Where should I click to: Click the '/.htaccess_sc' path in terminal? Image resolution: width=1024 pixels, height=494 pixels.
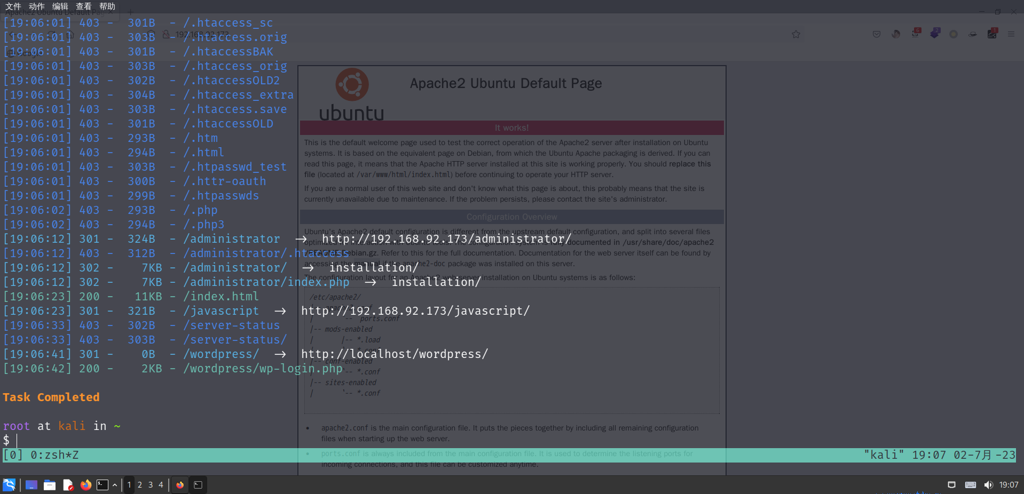coord(228,23)
